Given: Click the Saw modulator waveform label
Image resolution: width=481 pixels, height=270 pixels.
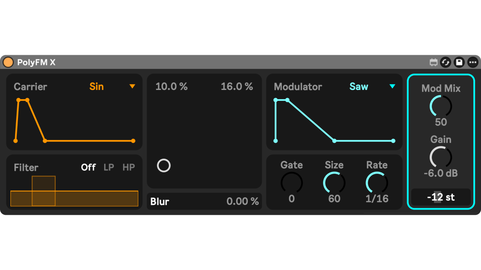Looking at the screenshot, I should [x=359, y=86].
